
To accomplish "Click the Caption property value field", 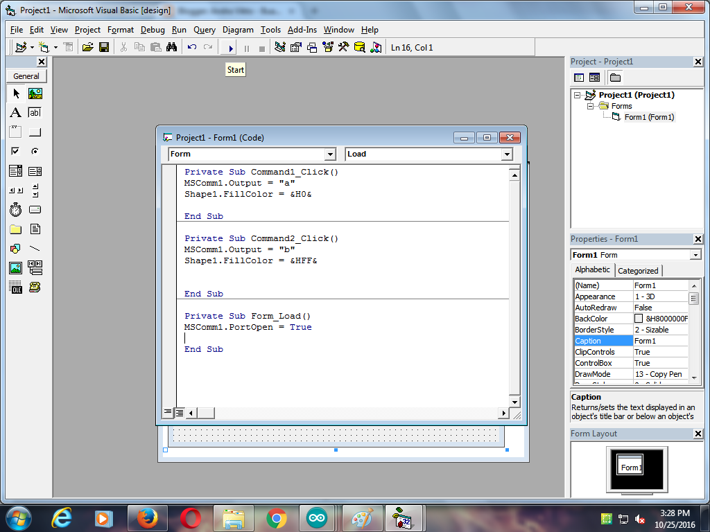I will click(660, 341).
